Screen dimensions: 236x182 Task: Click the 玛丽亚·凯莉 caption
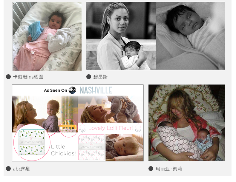(x=168, y=169)
